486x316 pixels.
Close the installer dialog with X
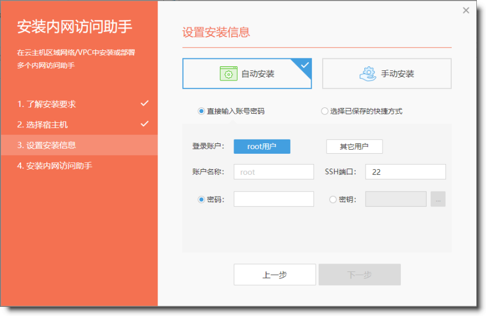[x=466, y=10]
